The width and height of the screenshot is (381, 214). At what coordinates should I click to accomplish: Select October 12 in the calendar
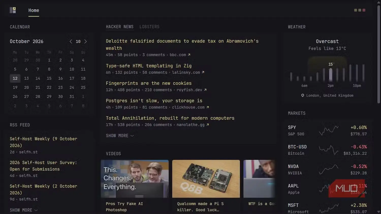(15, 78)
